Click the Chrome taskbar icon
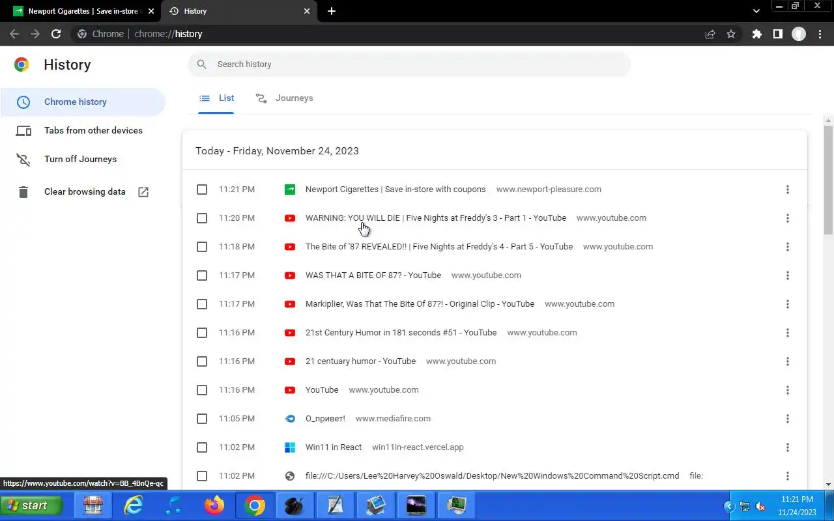 tap(255, 505)
